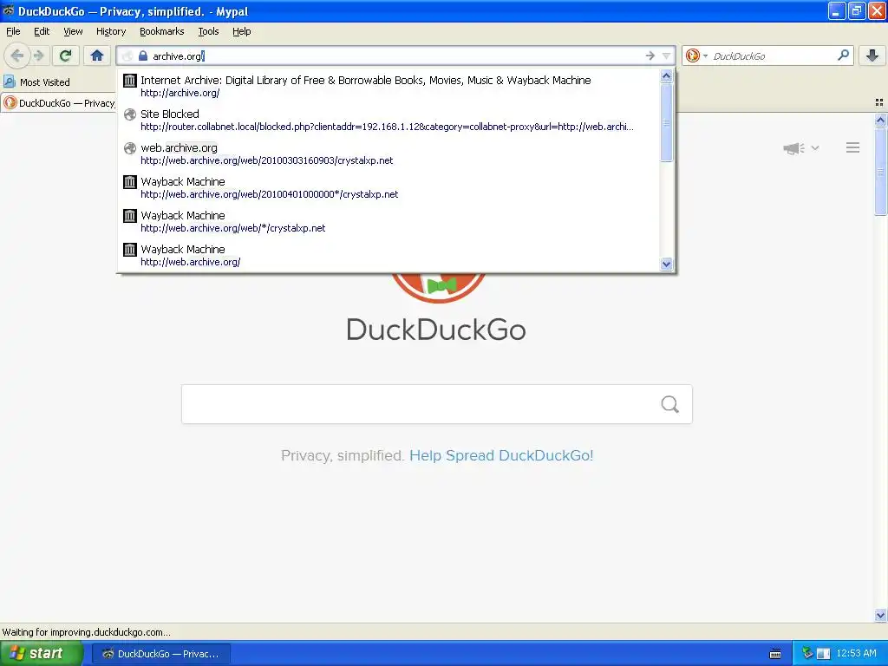Click the address bar text archive.org/
This screenshot has width=888, height=666.
[x=179, y=56]
